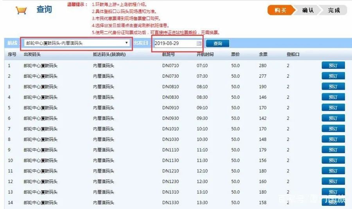Screen dimensions: 352x209
Task: Click the 票价 column header
Action: pos(235,54)
